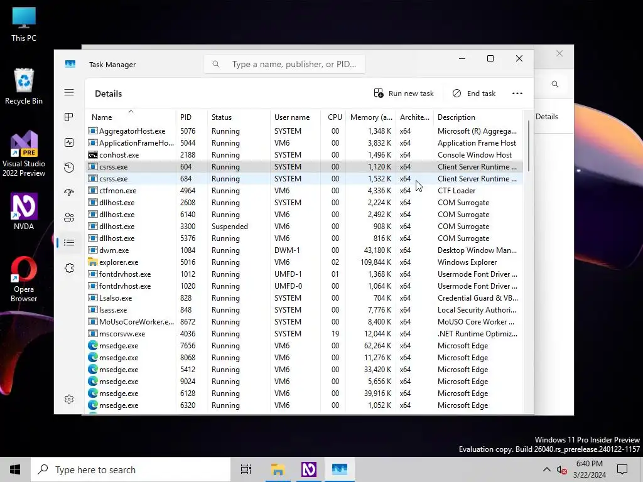Select the dwm.exe process row
This screenshot has height=482, width=643.
click(305, 250)
